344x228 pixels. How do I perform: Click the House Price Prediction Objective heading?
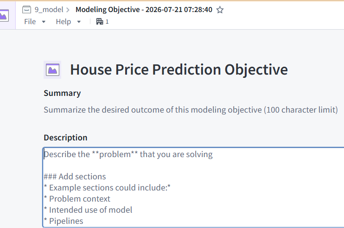179,70
